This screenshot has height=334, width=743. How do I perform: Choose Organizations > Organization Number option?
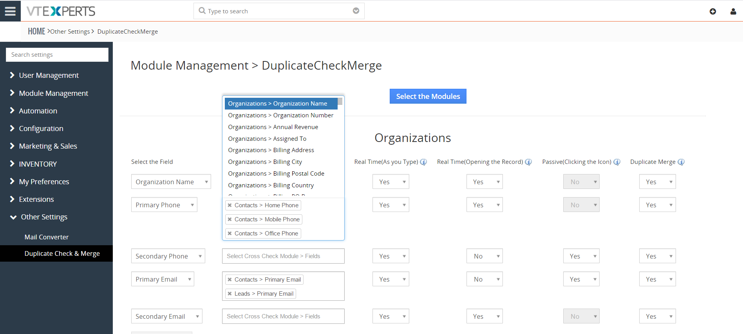pos(281,115)
